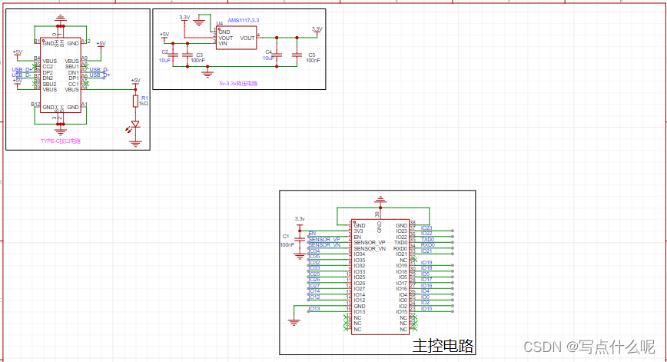Click the ground symbol below the Type-C connector
This screenshot has width=667, height=362.
[61, 131]
